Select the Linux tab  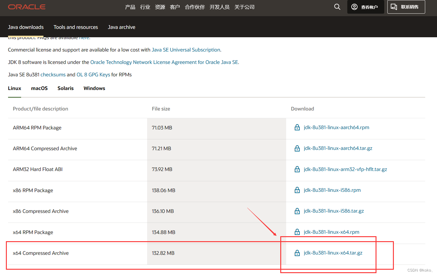15,88
